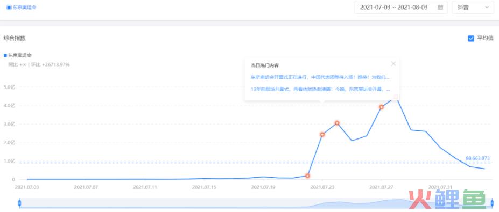Open the date range picker 2021-07-03 ~ 2021-08-03

tap(400, 8)
